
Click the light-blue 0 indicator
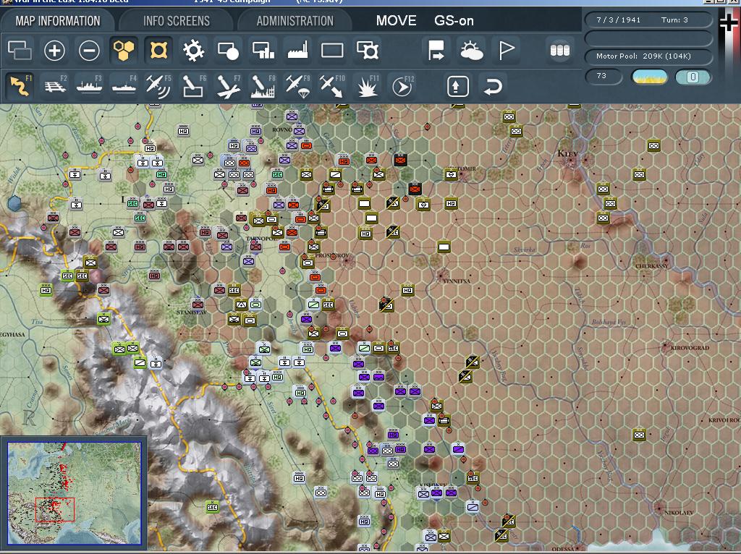click(693, 77)
